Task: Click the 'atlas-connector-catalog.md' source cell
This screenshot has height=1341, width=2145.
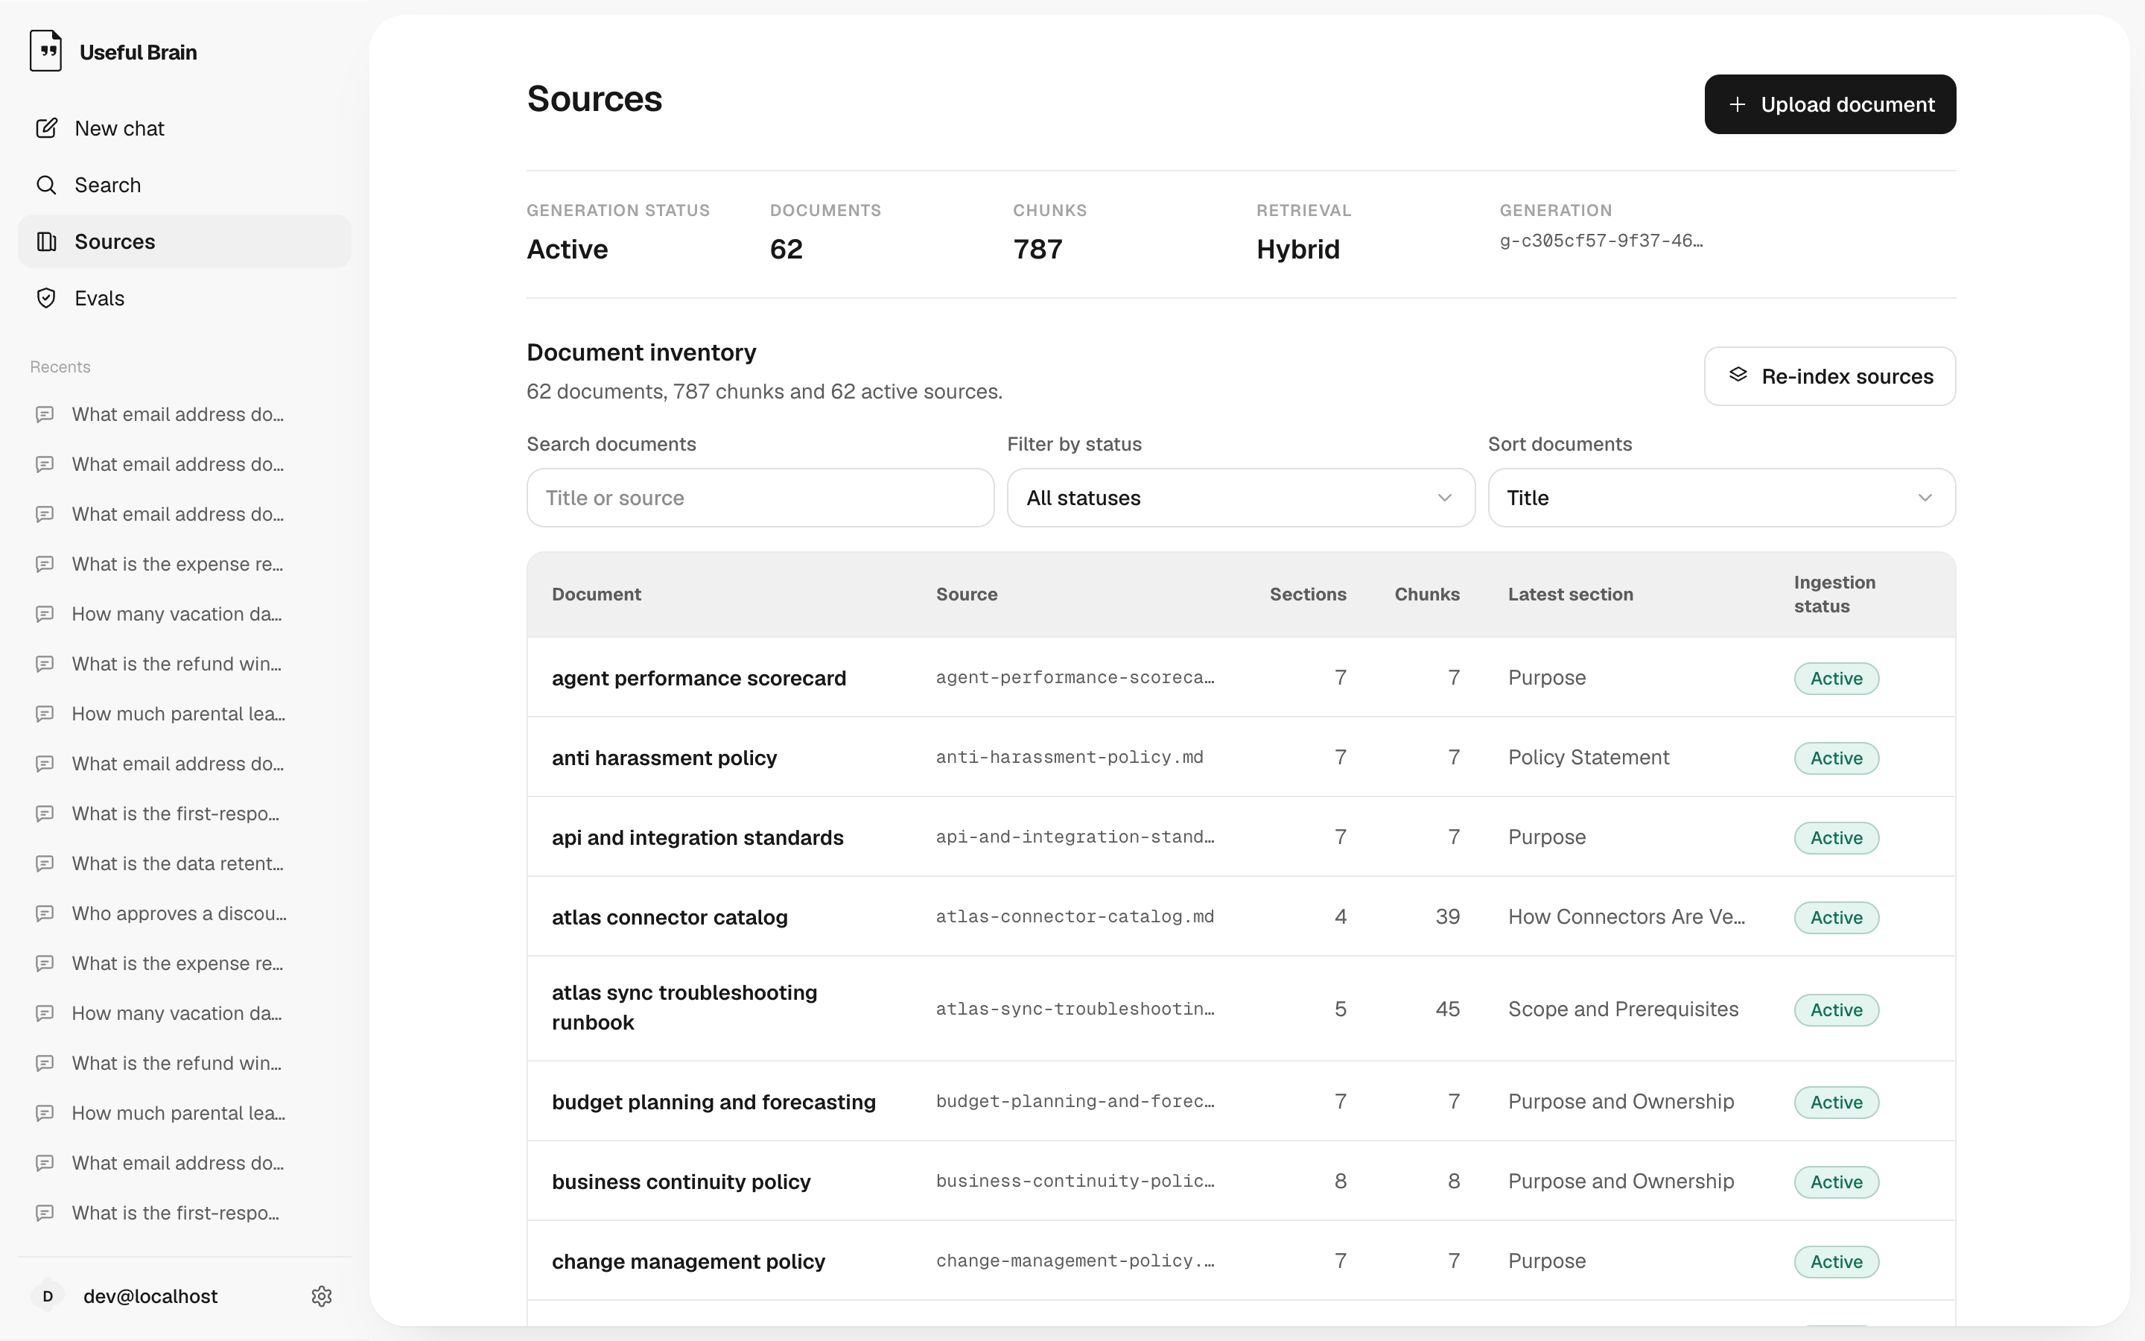Action: click(1075, 917)
